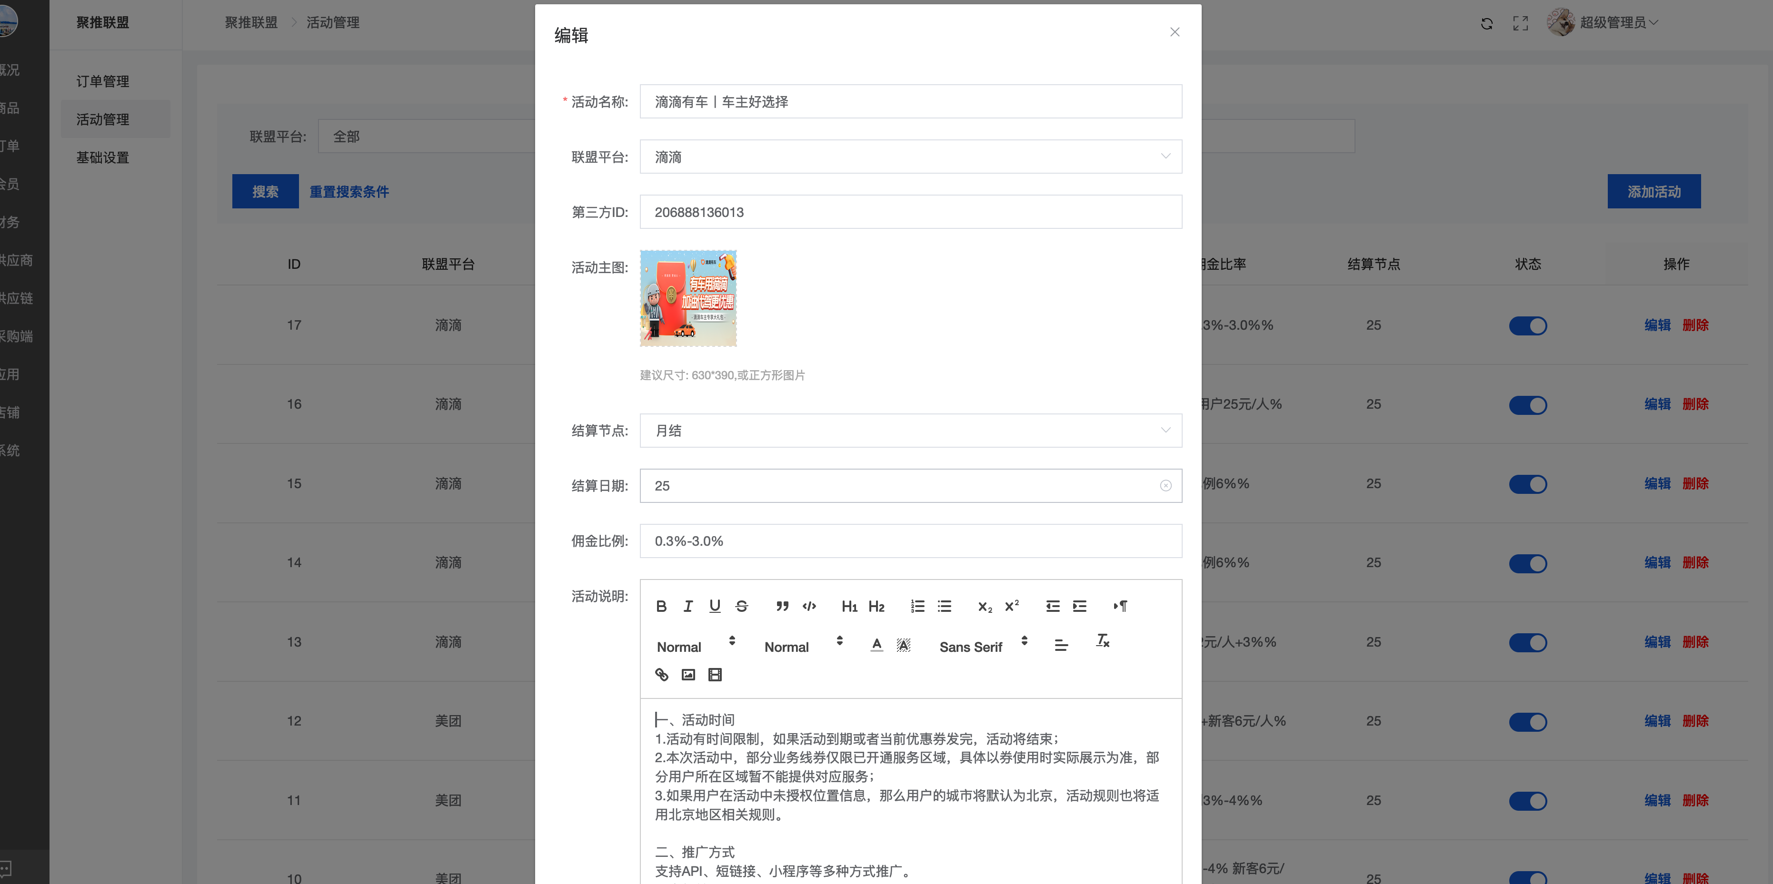Insert a video using the film icon
Image resolution: width=1773 pixels, height=884 pixels.
tap(715, 675)
